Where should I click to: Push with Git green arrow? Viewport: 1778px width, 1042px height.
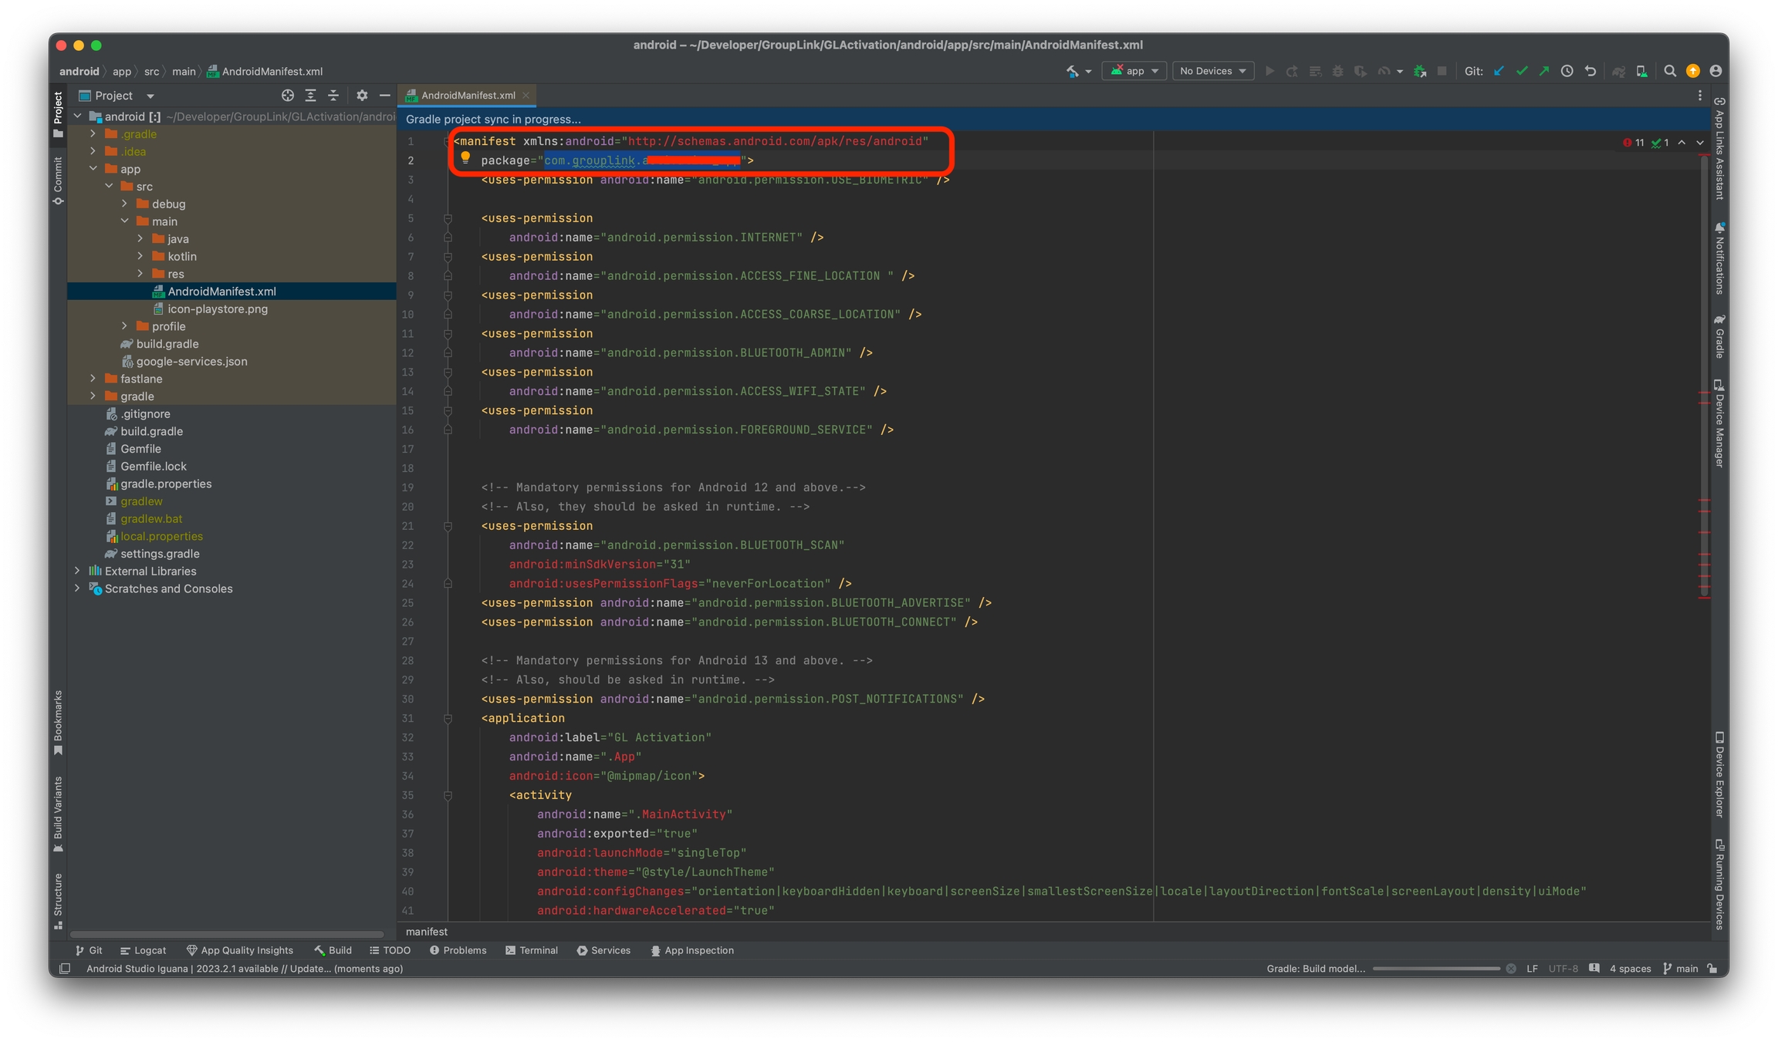point(1544,71)
